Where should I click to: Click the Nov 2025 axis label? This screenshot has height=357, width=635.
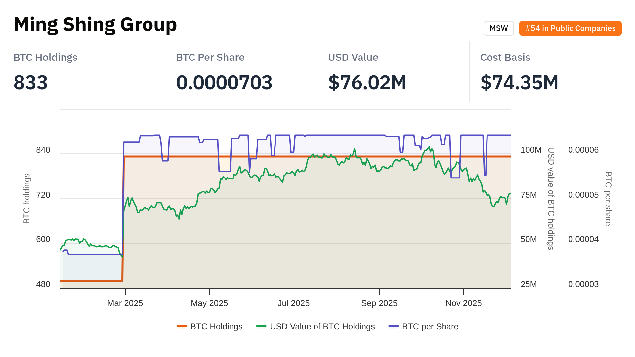463,303
